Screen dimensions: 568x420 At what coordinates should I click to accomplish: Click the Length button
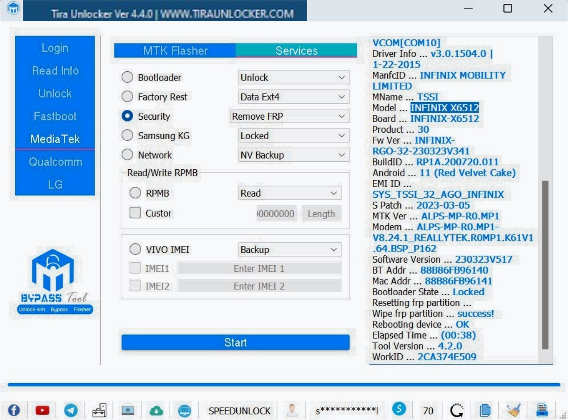tap(321, 214)
